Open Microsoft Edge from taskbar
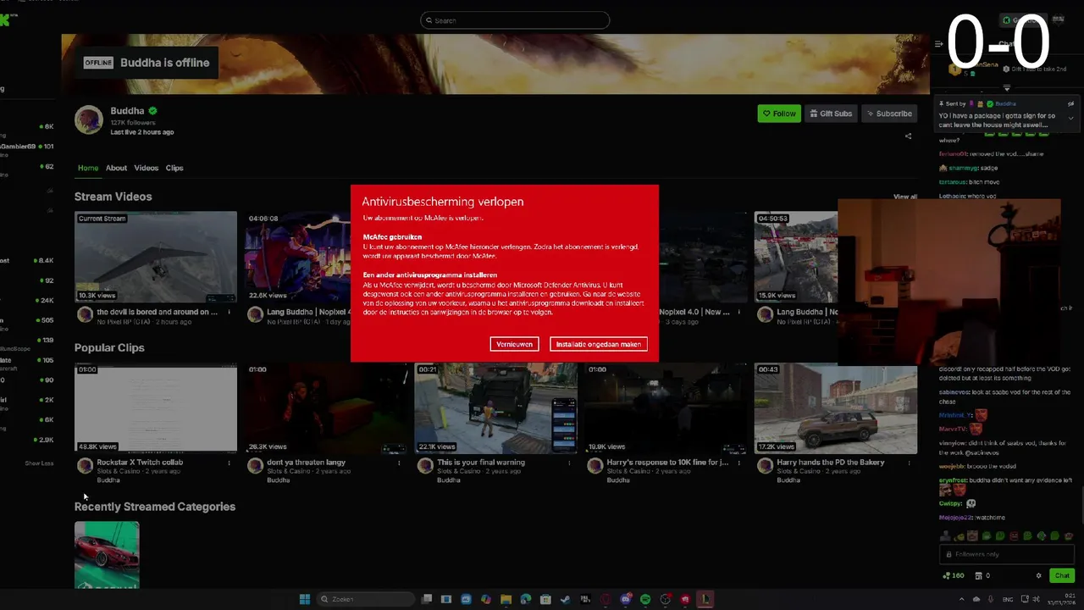 tap(526, 600)
